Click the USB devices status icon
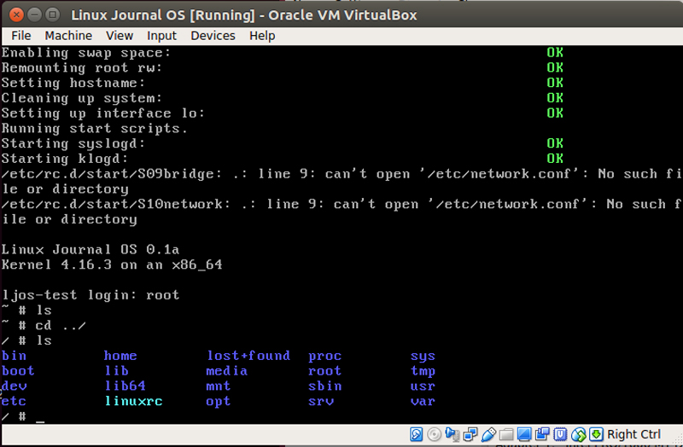 coord(488,434)
